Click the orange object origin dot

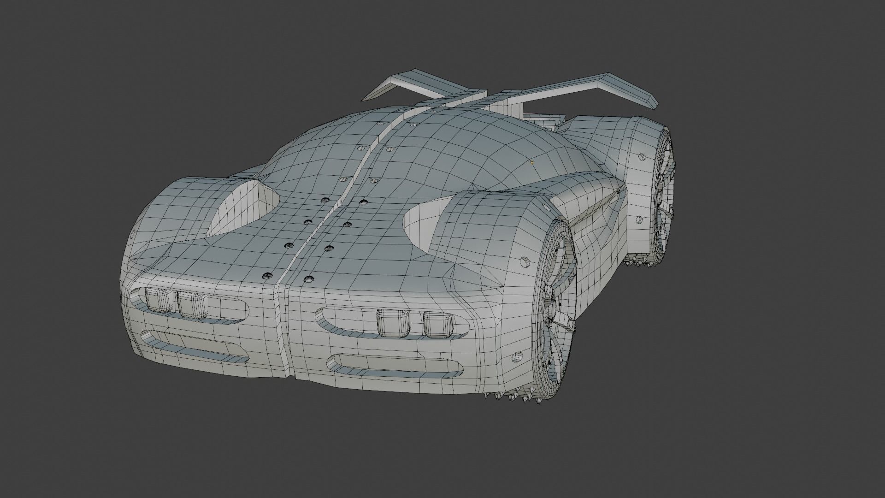click(532, 162)
